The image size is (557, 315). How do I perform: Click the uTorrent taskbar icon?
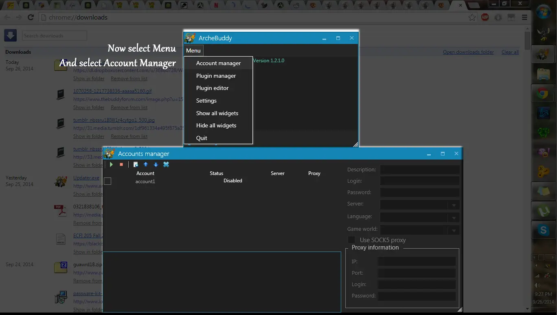point(543,211)
